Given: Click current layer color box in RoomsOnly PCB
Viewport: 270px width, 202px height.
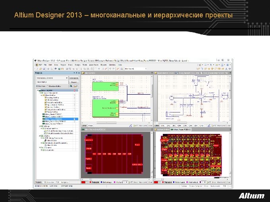Looking at the screenshot, I should coord(83,182).
